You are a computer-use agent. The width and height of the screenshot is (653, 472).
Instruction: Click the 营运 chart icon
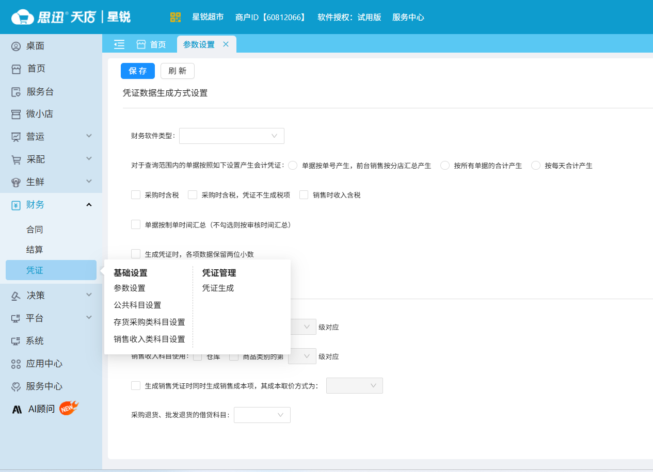point(16,137)
